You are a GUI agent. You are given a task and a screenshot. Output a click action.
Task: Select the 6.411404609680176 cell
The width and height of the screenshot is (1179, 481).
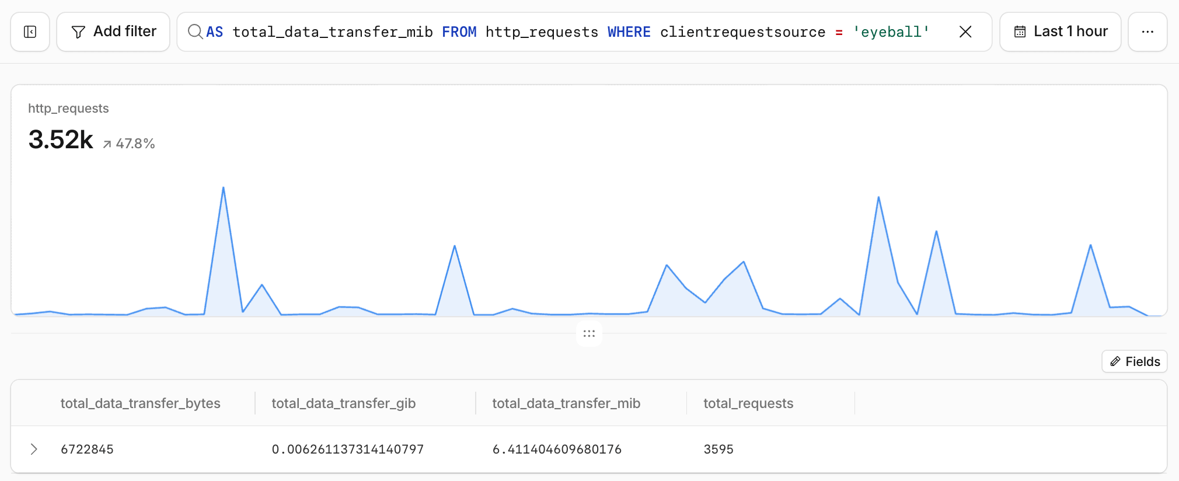(x=557, y=449)
